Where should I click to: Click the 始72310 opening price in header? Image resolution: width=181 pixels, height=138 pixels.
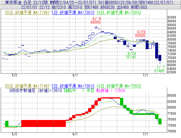(x=59, y=7)
